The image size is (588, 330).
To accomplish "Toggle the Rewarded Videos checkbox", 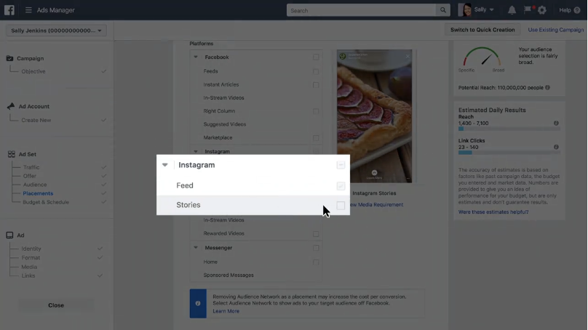I will pos(316,234).
